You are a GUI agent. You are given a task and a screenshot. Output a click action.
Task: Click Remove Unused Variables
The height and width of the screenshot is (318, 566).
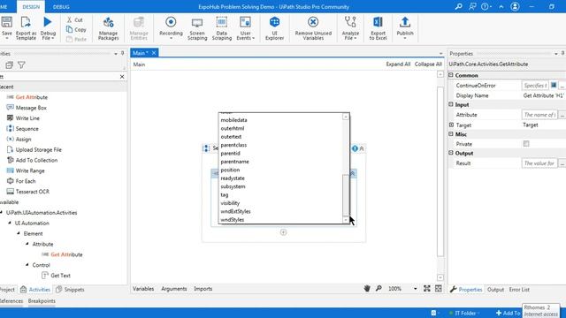click(x=313, y=28)
